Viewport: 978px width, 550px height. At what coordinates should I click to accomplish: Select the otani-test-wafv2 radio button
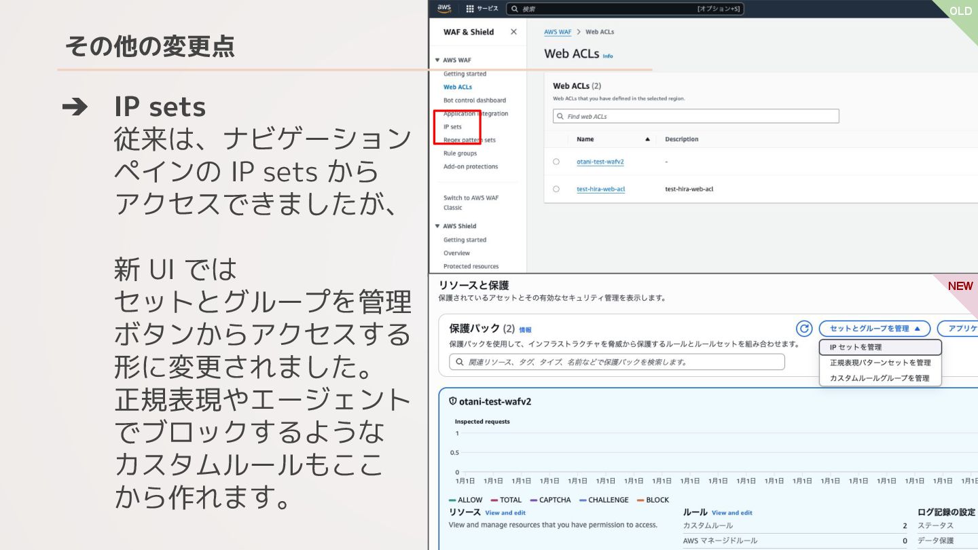tap(556, 162)
